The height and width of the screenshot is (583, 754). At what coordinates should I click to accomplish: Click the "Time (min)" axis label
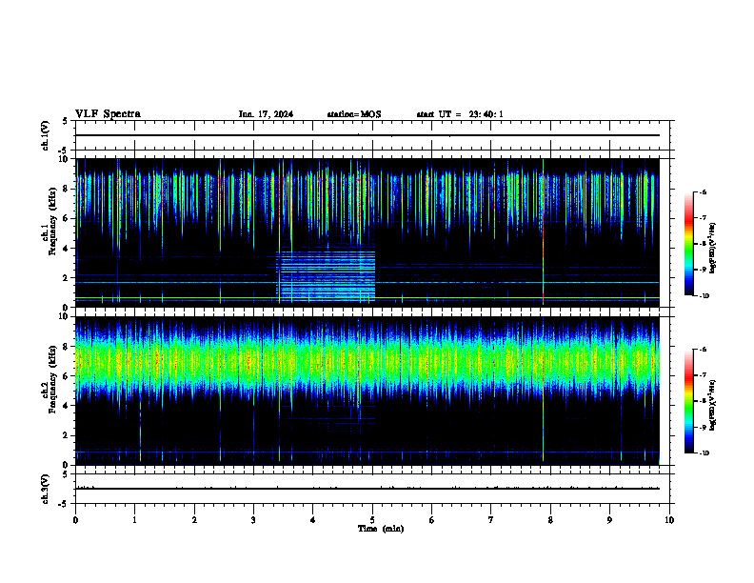[381, 529]
